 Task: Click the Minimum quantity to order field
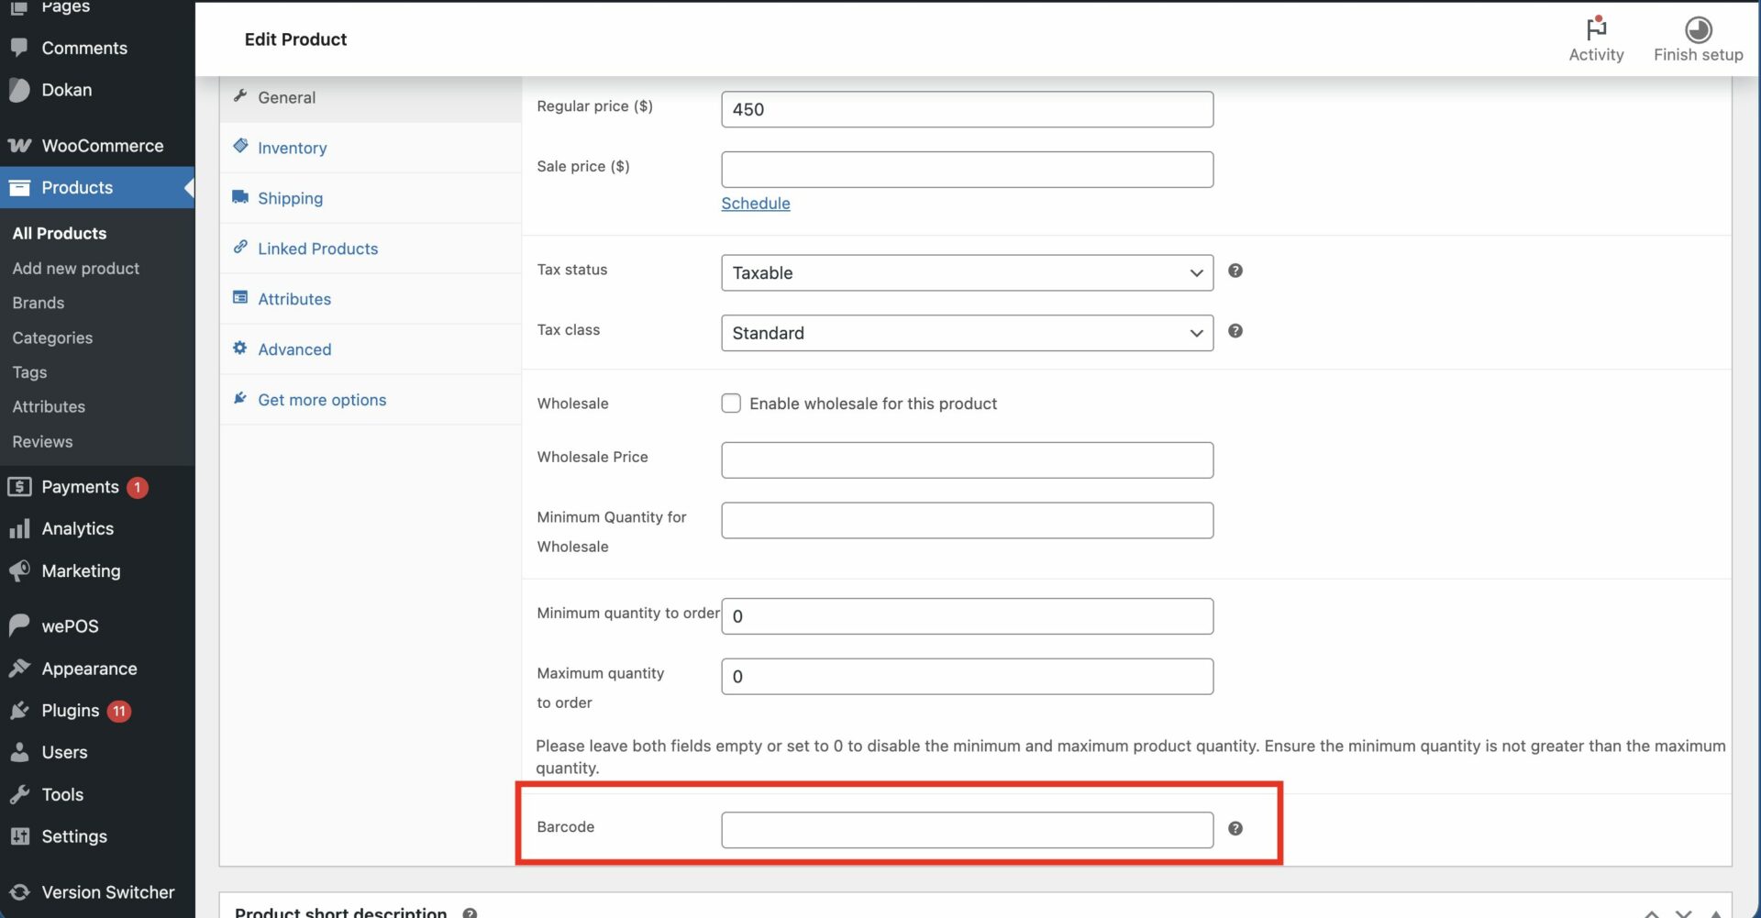pos(967,616)
